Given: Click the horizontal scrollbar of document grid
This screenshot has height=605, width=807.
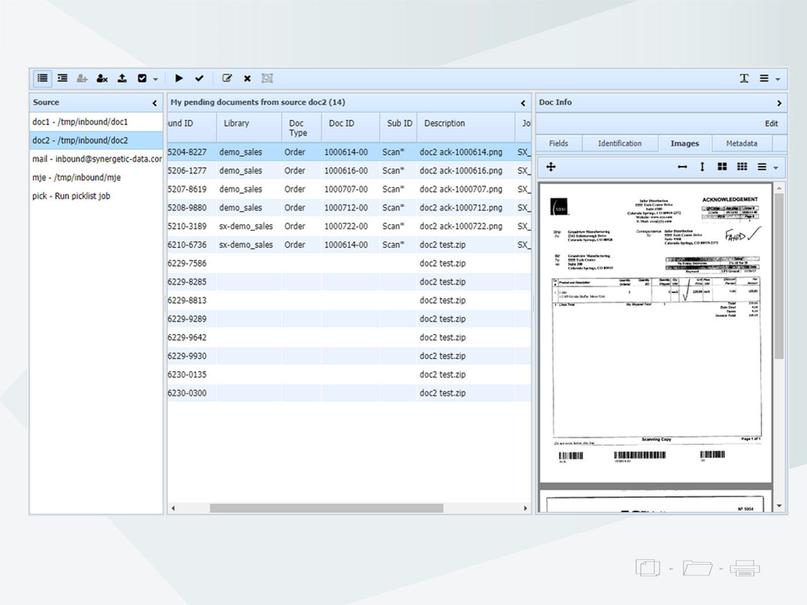Looking at the screenshot, I should point(326,508).
